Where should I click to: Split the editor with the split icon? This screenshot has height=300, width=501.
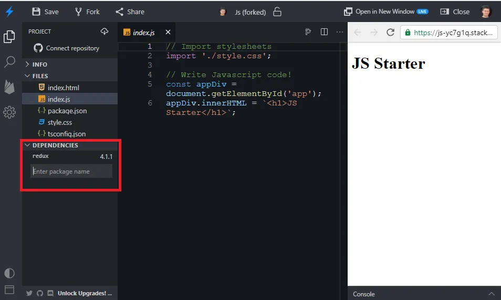(x=324, y=32)
